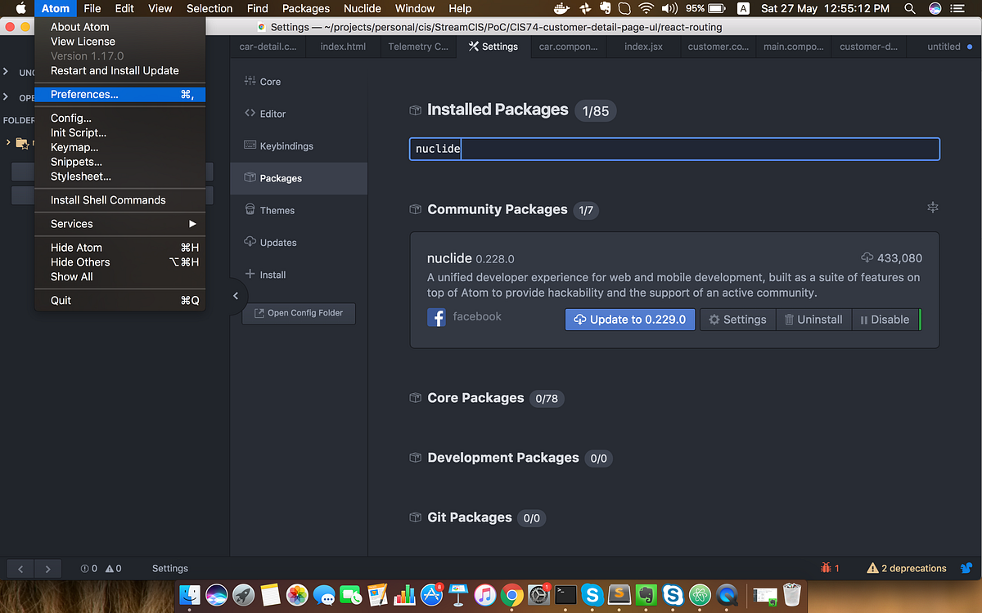Collapse the Community Packages list with the collapse icon
This screenshot has height=613, width=982.
point(932,208)
